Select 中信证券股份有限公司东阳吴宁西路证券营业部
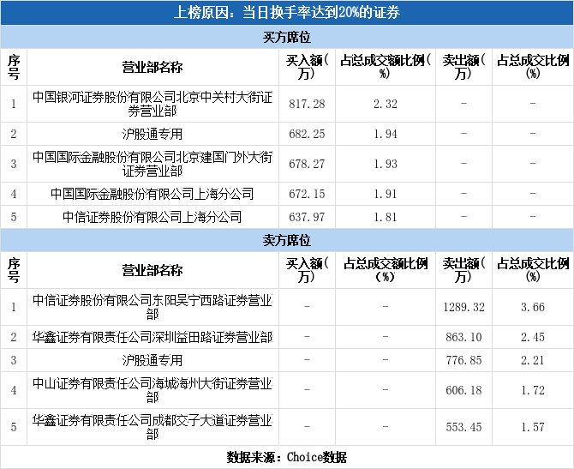574x469 pixels. tap(152, 307)
